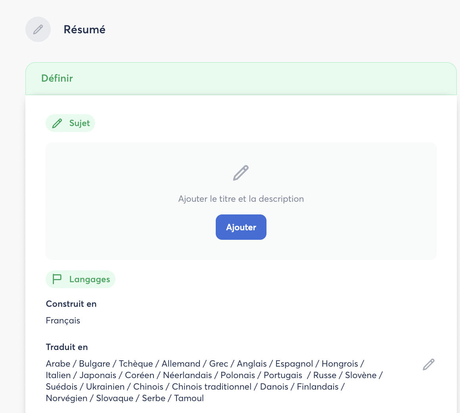Viewport: 460px width, 413px height.
Task: Click 'Chinois traditionnel' in the language list
Action: coord(212,387)
